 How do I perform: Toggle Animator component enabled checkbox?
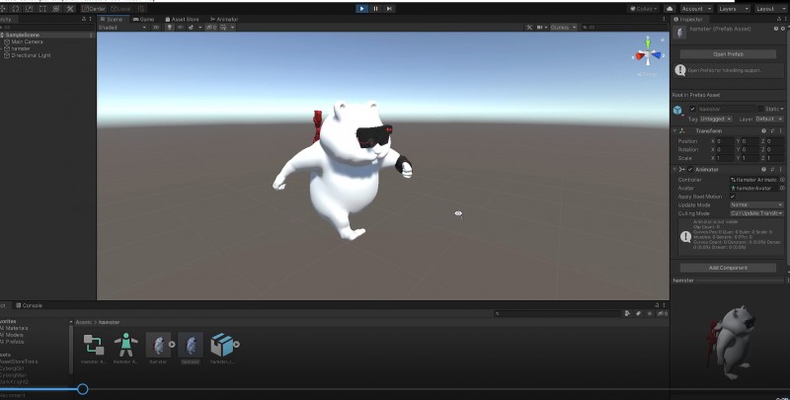click(x=690, y=169)
